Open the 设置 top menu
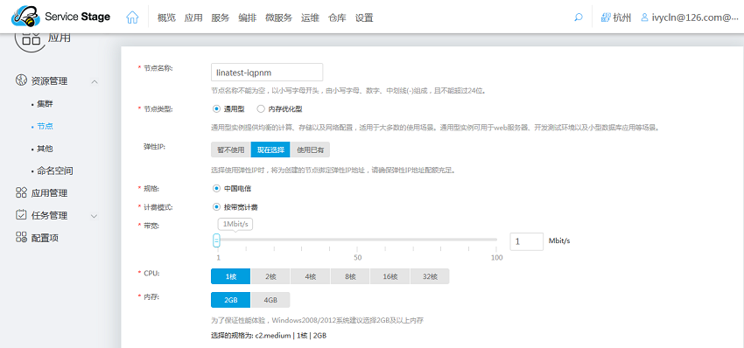The image size is (744, 348). pos(364,18)
